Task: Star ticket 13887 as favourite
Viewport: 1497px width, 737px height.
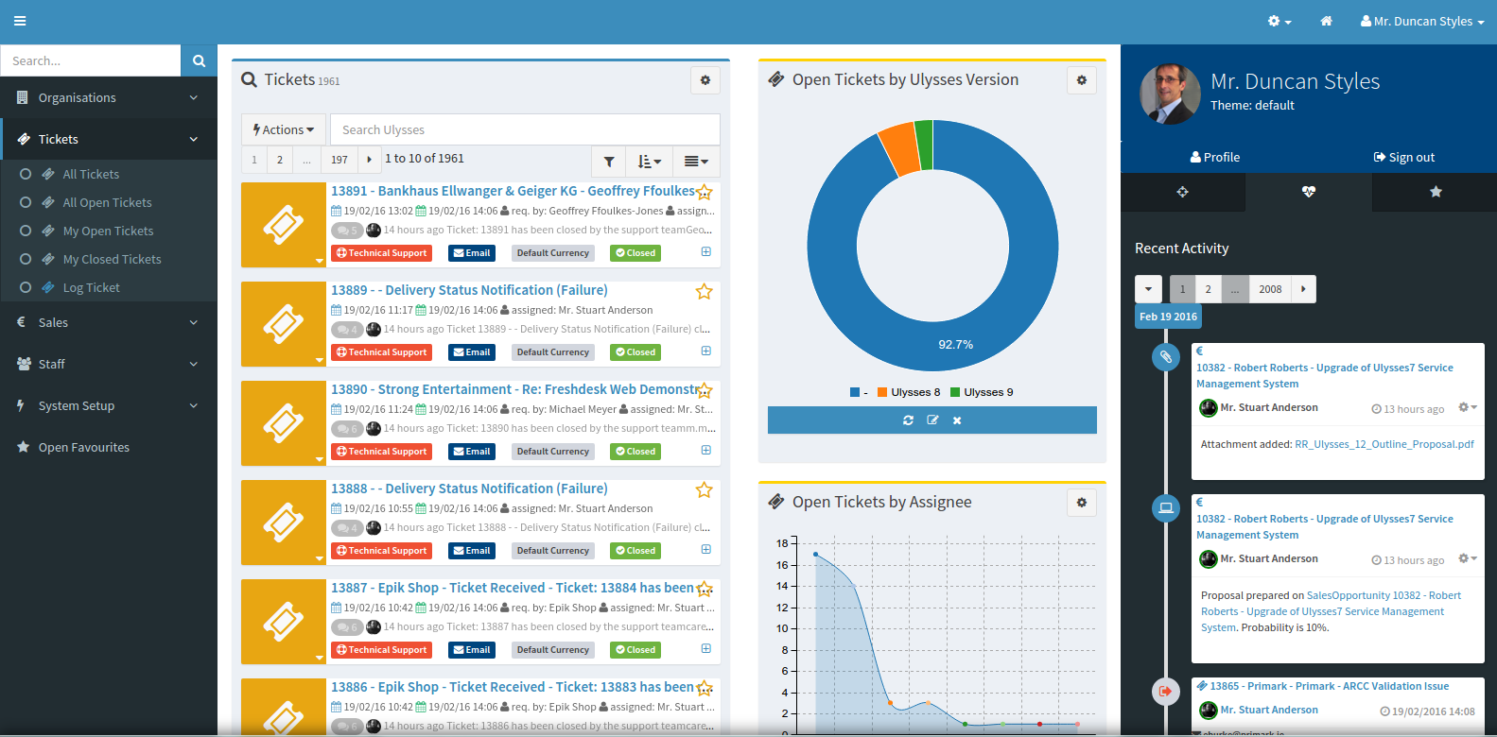Action: (705, 590)
